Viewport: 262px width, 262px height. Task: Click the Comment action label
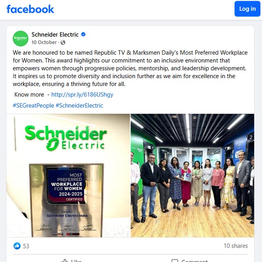[194, 261]
